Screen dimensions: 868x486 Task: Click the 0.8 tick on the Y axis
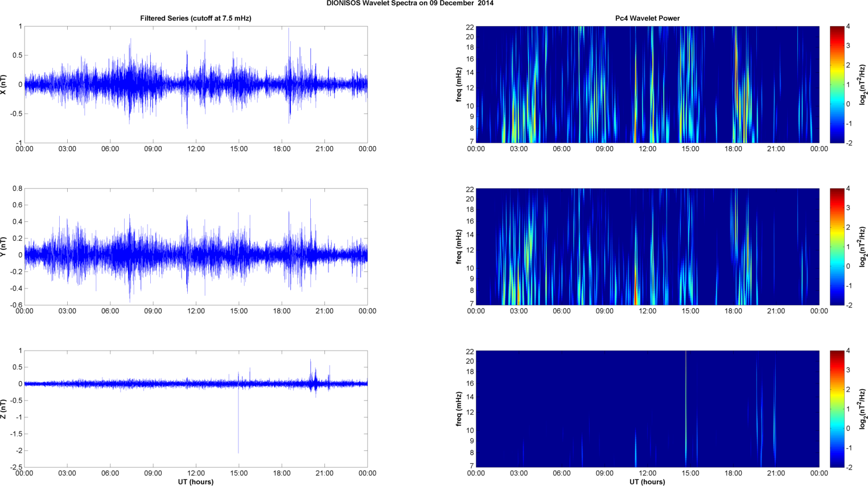[x=17, y=188]
